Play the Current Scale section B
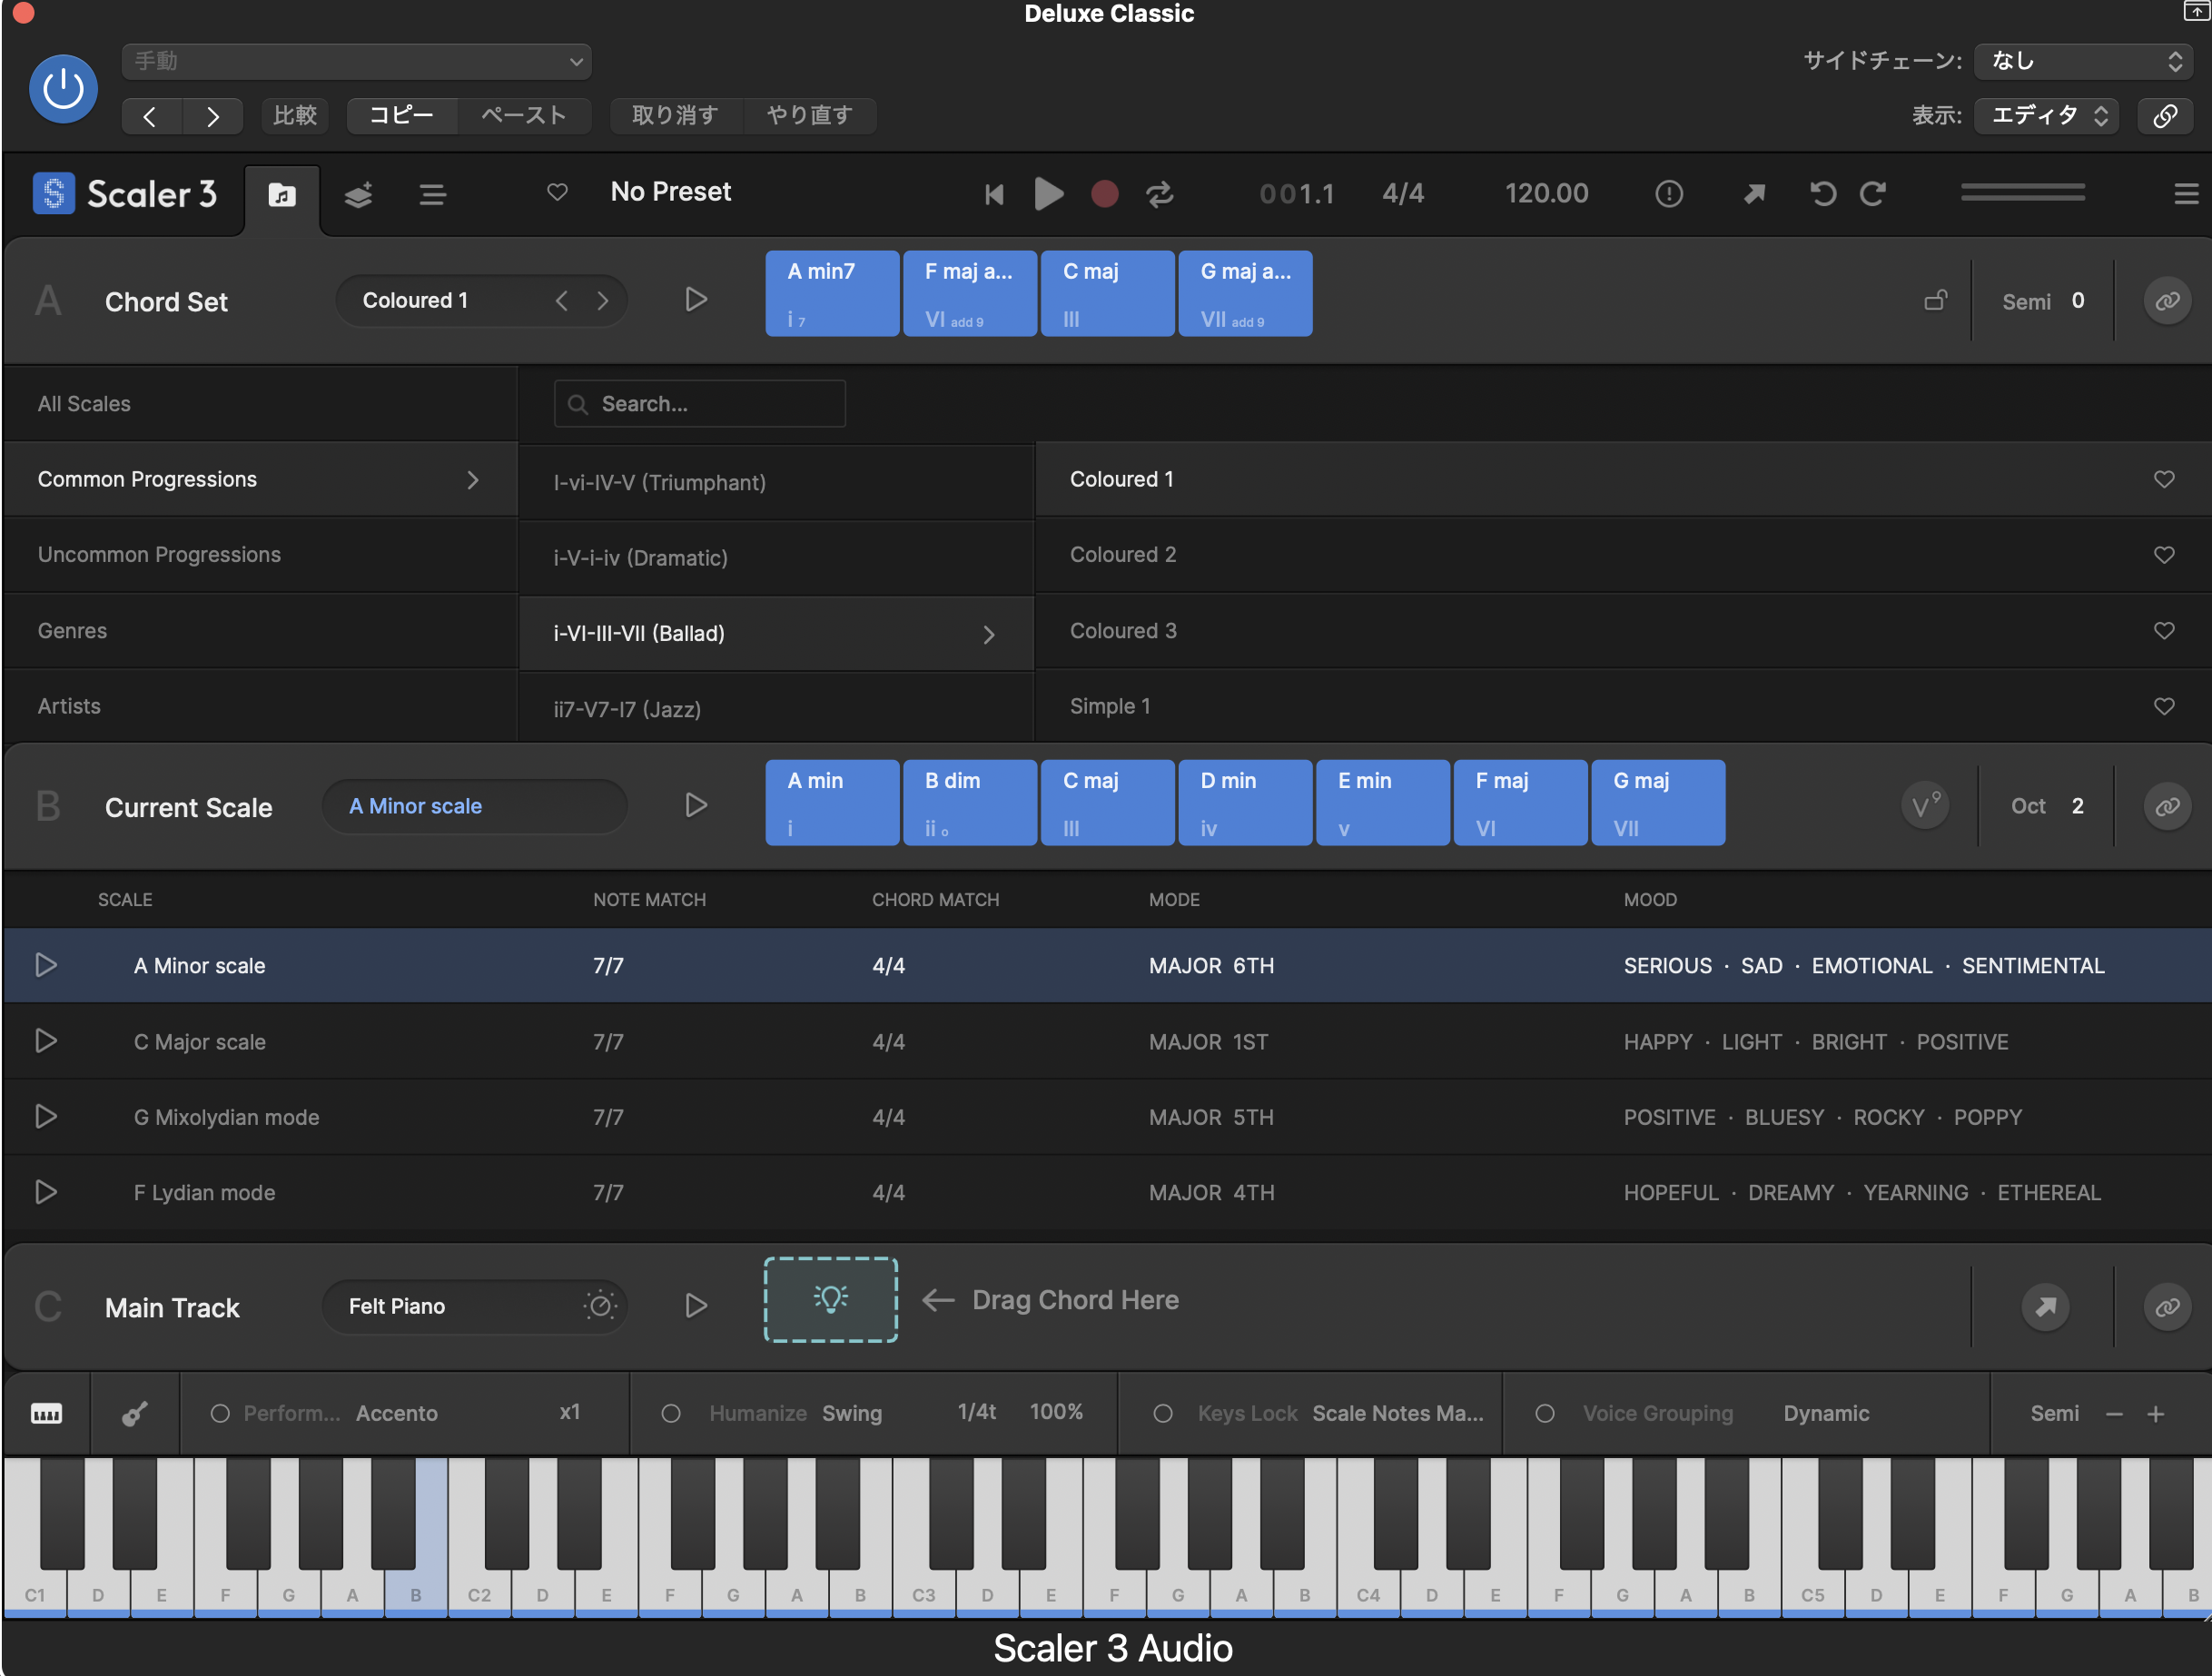 696,806
